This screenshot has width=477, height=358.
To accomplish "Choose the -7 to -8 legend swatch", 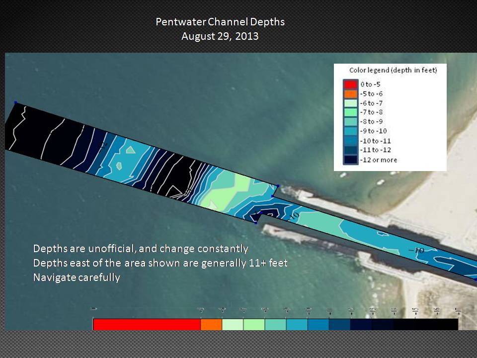I will pos(350,112).
